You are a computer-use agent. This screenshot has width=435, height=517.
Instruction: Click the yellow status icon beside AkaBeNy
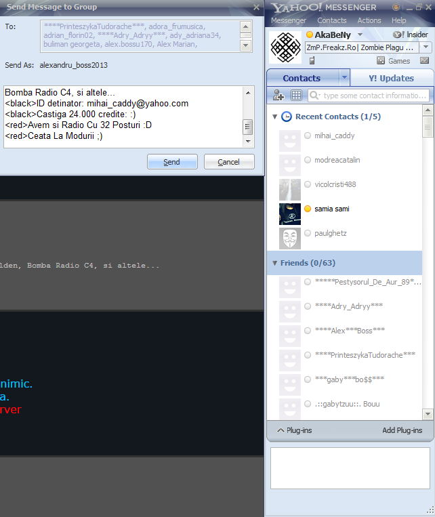310,35
